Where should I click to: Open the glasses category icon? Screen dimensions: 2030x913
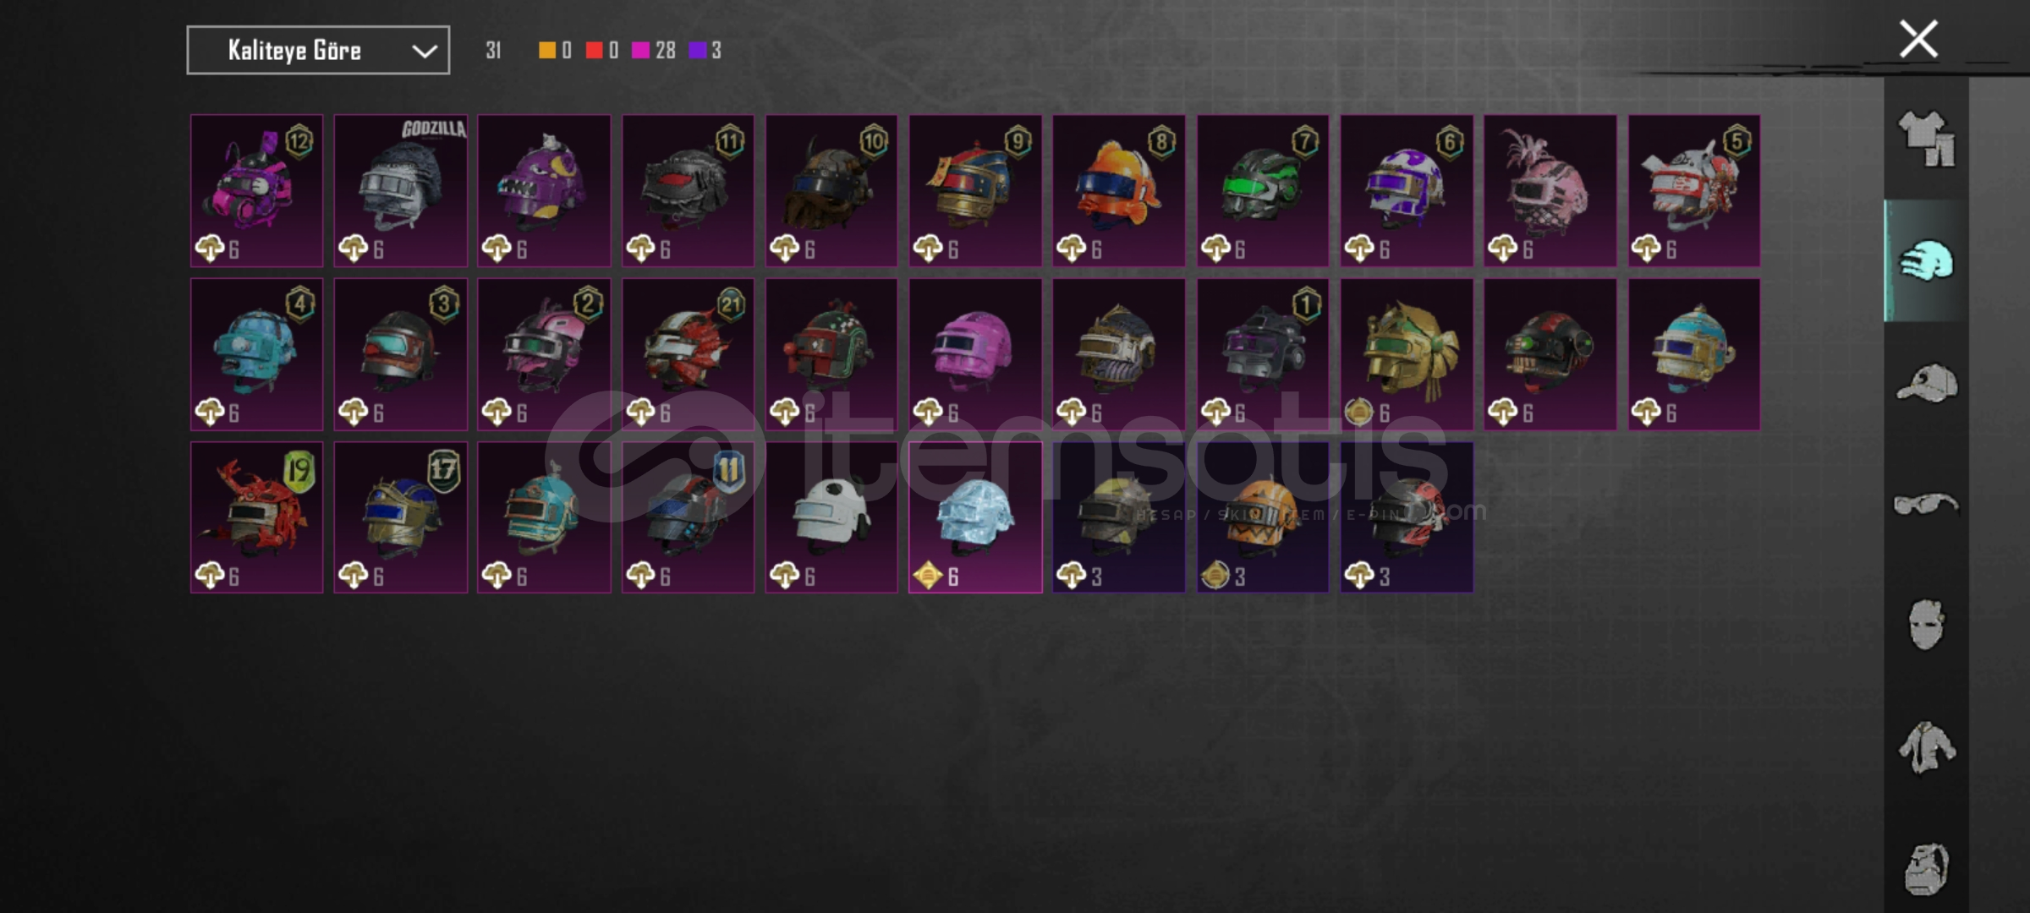click(x=1926, y=505)
